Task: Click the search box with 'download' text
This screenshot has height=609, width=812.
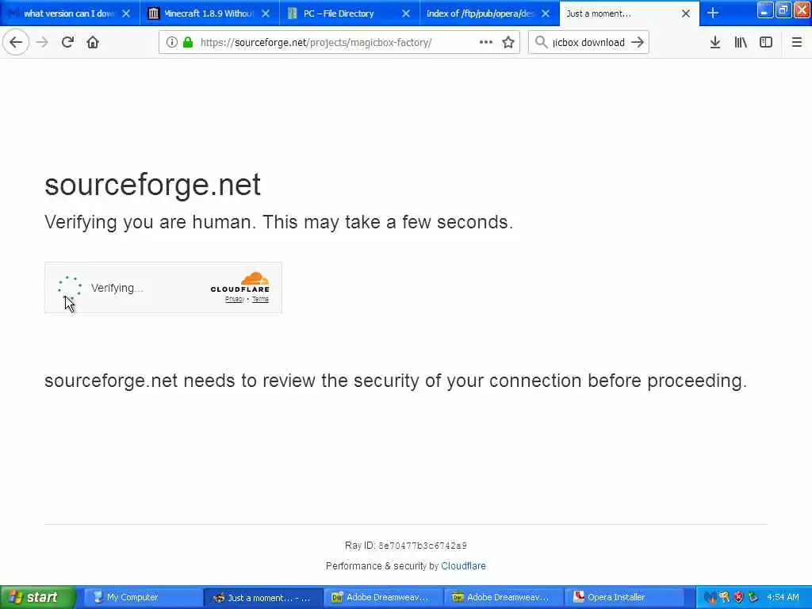Action: tap(588, 43)
